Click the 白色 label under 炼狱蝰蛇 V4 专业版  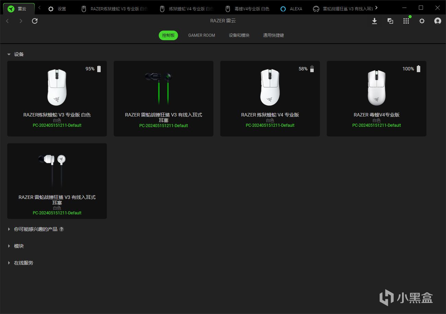click(270, 121)
